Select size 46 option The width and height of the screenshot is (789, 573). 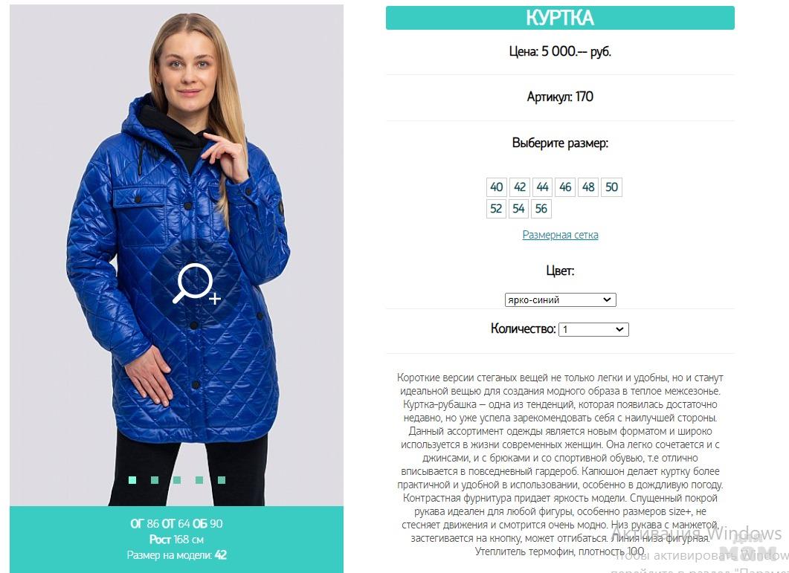(x=565, y=187)
